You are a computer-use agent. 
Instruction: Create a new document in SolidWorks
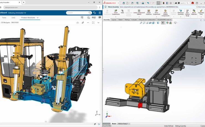[x=127, y=3]
